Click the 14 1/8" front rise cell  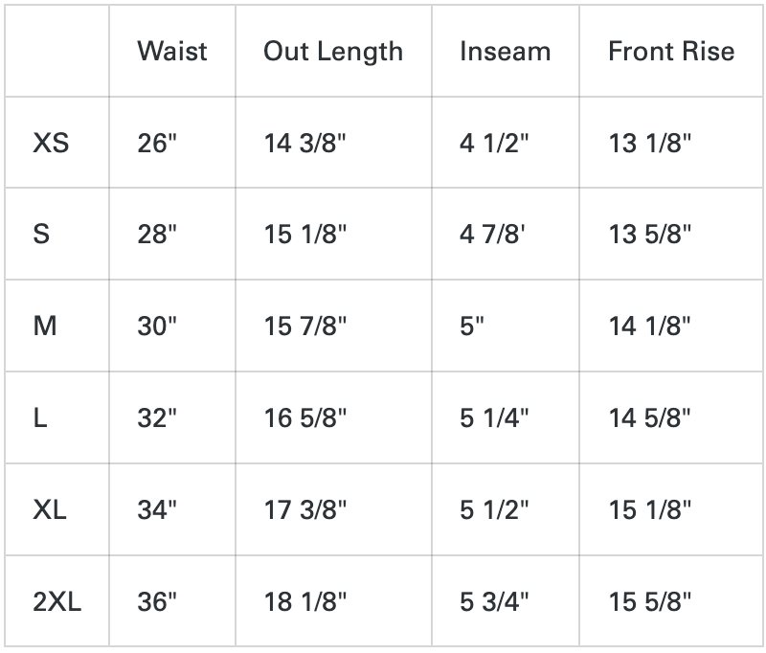(x=649, y=326)
